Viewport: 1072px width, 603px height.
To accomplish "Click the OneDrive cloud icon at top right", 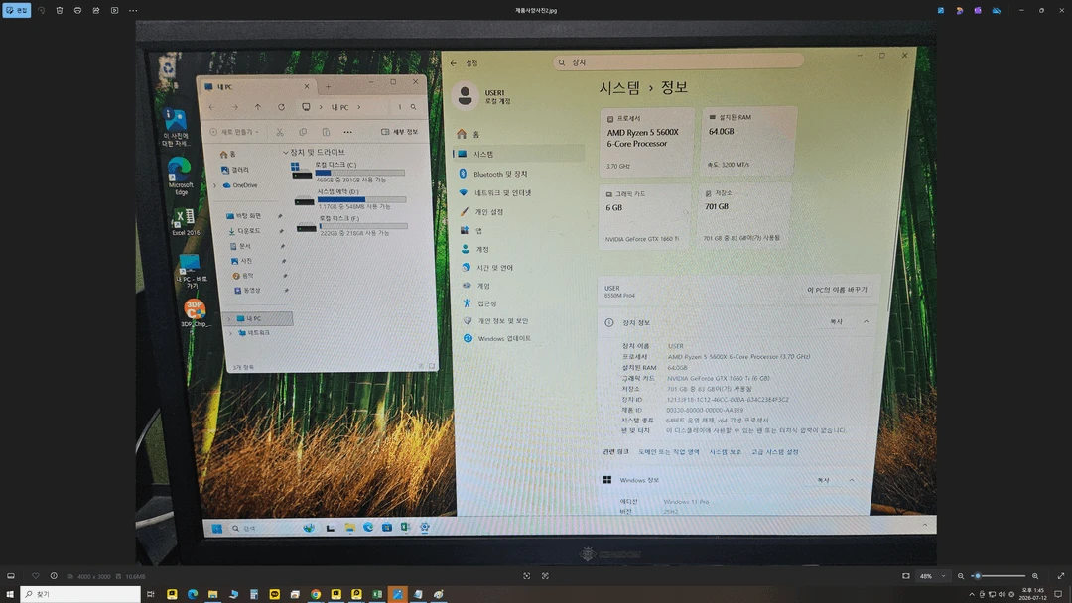I will (997, 10).
